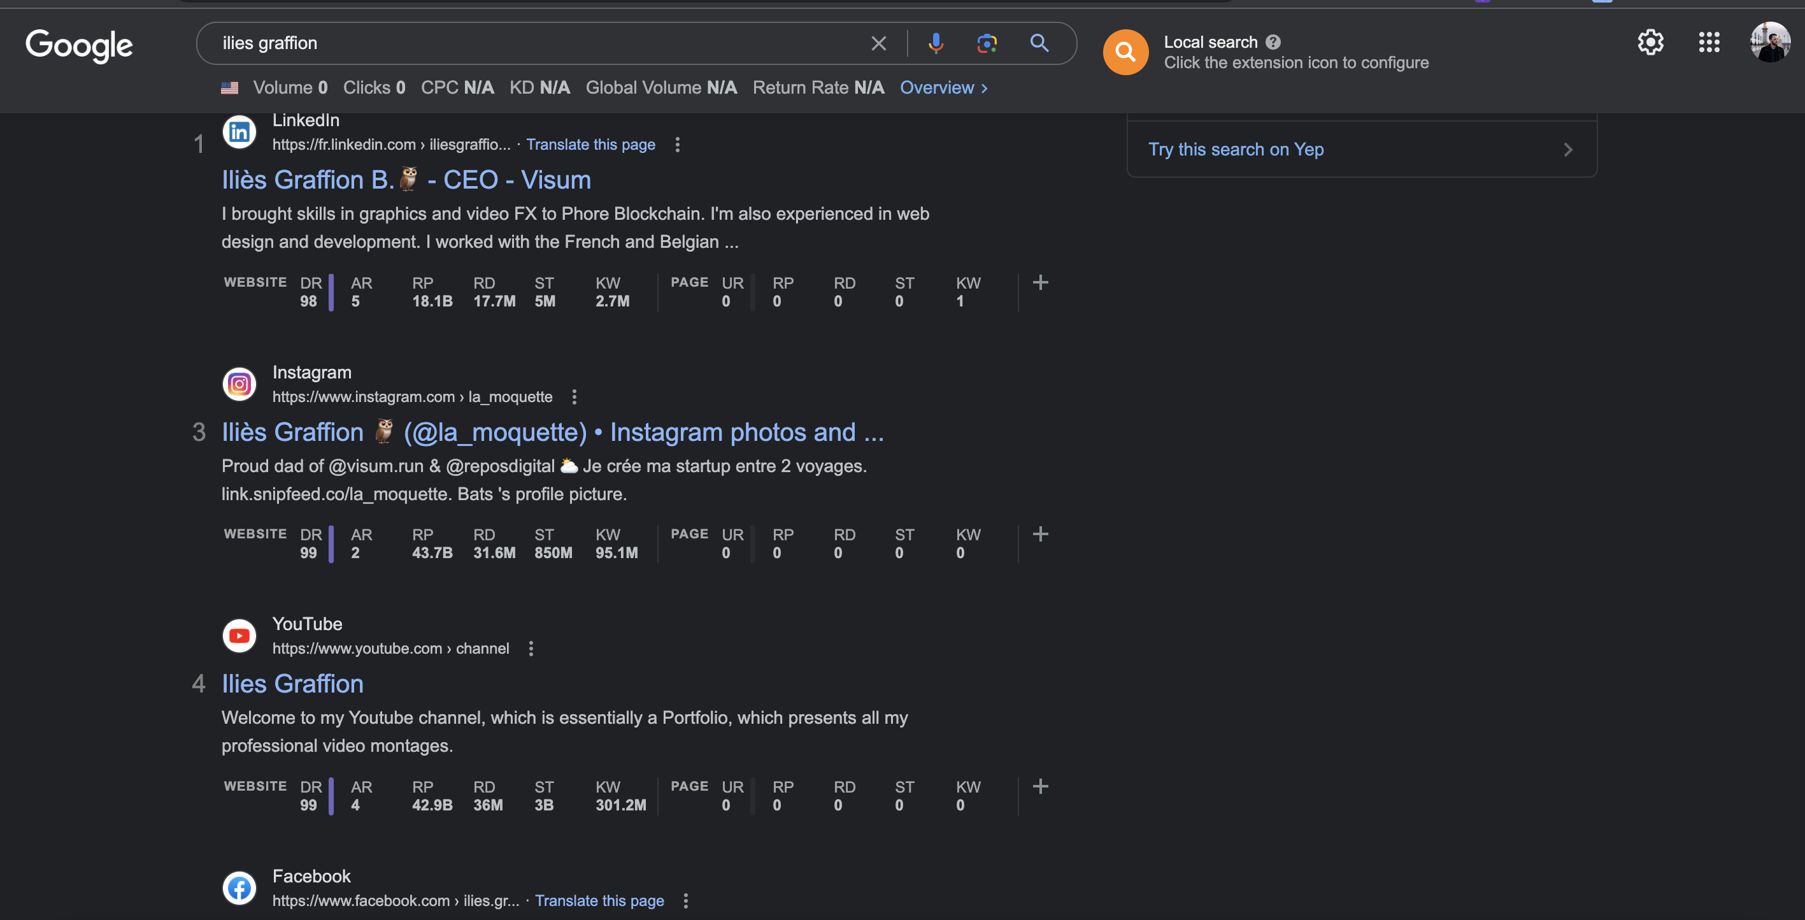The image size is (1805, 920).
Task: Open the Google apps grid
Action: point(1709,43)
